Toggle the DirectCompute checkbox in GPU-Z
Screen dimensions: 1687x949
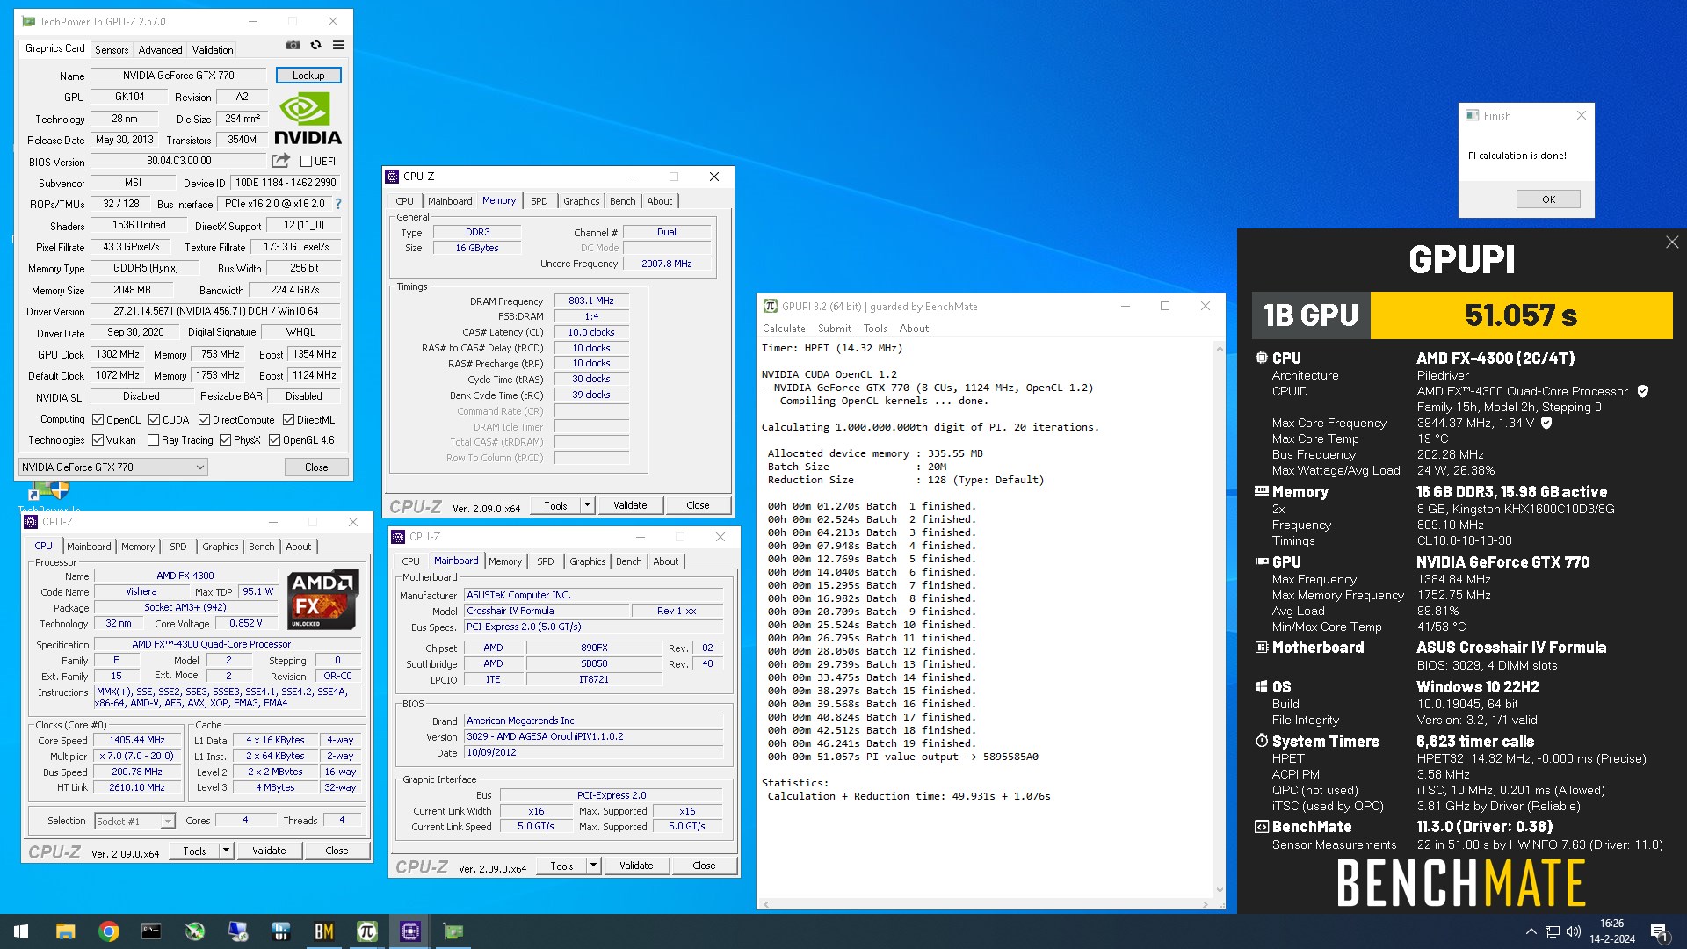(x=204, y=420)
